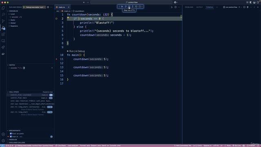This screenshot has width=261, height=147.
Task: Start debugging with the green play icon
Action: click(24, 7)
